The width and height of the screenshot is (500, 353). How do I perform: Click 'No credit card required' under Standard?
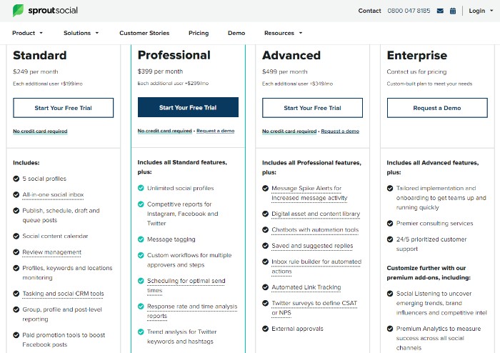tap(40, 131)
